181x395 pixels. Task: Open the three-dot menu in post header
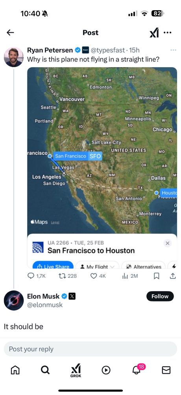(168, 32)
